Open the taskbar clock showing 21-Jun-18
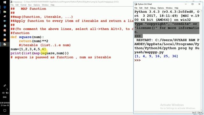204x115 pixels. pos(5,104)
